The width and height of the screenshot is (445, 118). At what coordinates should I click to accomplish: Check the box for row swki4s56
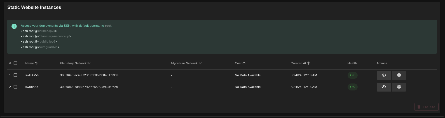tap(15, 75)
